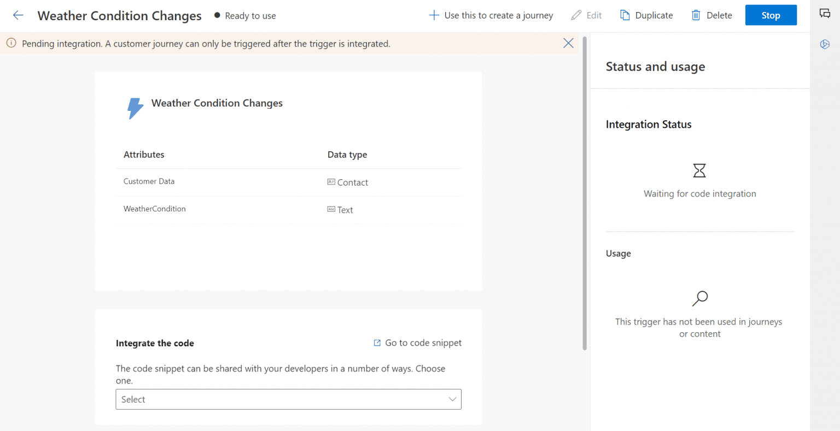The image size is (840, 431).
Task: Click the Contact data type icon
Action: coord(331,182)
